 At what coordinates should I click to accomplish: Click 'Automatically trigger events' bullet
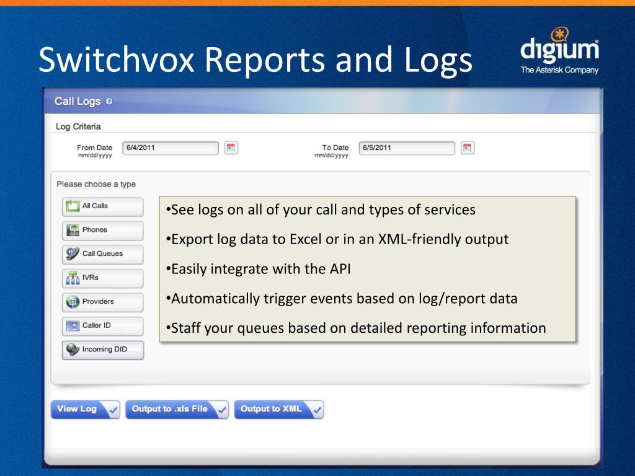342,299
